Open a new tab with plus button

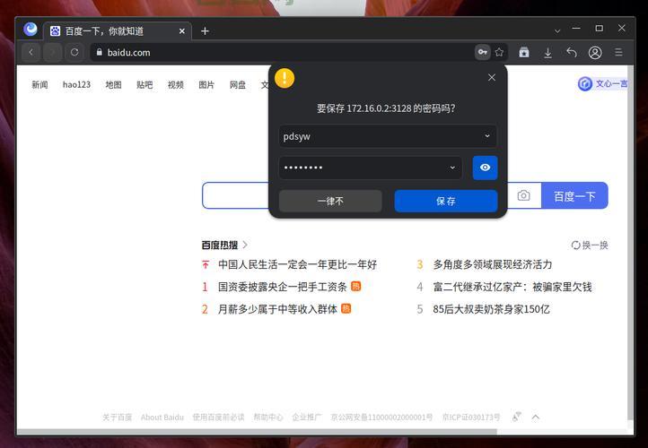205,31
